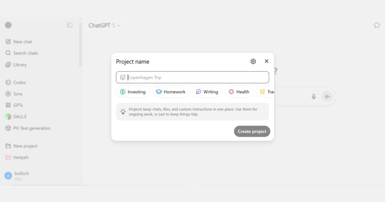This screenshot has height=202, width=385.
Task: Click the temporary chat icon
Action: pos(376,25)
